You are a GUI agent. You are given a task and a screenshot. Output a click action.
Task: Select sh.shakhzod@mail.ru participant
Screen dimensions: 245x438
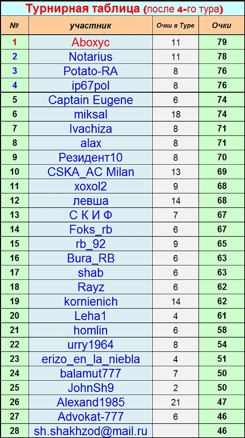[x=91, y=431]
